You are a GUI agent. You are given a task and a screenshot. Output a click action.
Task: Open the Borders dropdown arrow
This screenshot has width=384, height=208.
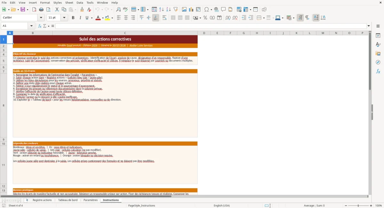pos(263,18)
